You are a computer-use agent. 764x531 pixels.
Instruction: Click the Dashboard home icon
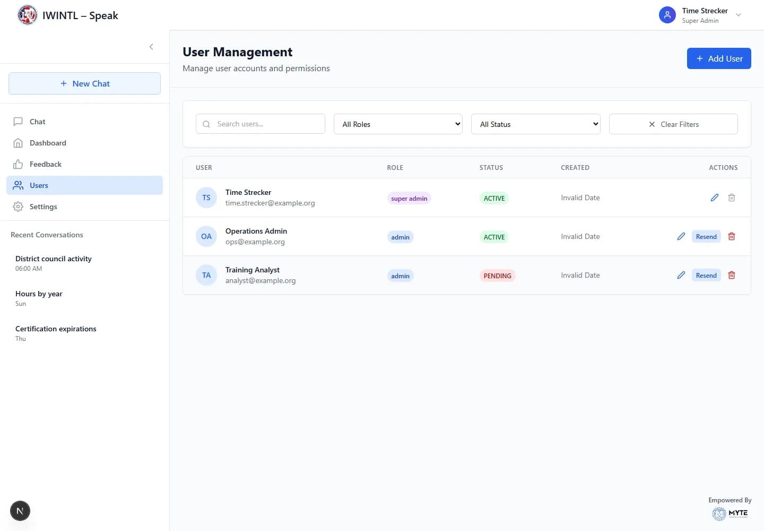tap(18, 143)
